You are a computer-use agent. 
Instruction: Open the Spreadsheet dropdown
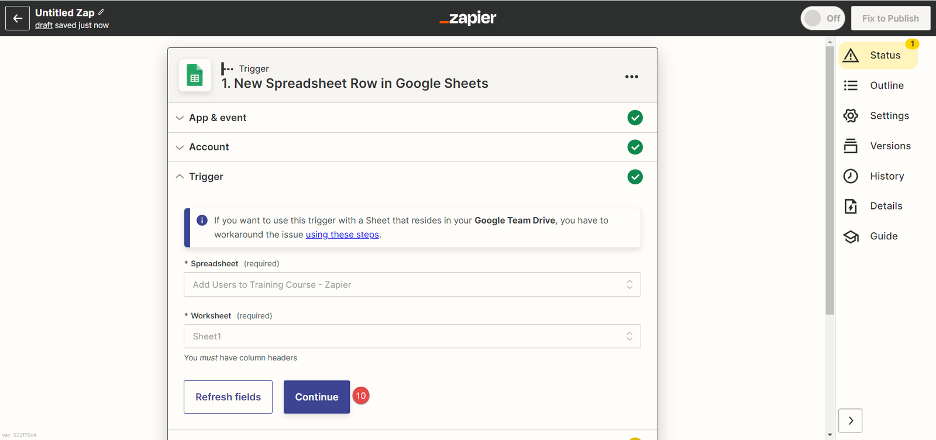coord(412,284)
